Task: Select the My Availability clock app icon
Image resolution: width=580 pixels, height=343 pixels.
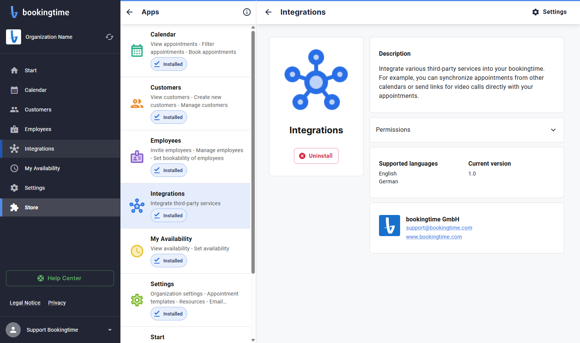Action: [x=137, y=251]
